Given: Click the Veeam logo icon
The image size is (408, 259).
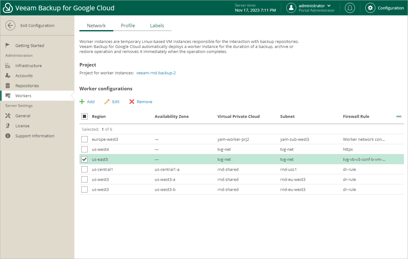Looking at the screenshot, I should point(8,8).
